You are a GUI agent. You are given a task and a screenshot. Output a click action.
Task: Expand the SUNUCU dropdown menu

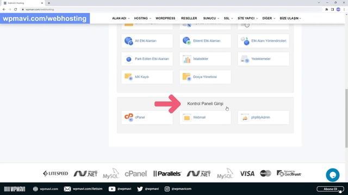[x=211, y=18]
